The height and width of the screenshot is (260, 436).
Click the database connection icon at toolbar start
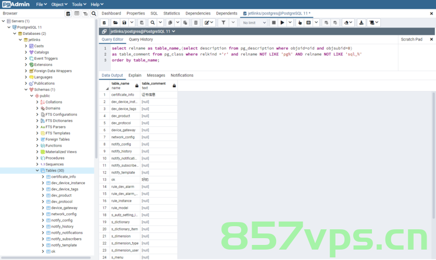[x=104, y=23]
